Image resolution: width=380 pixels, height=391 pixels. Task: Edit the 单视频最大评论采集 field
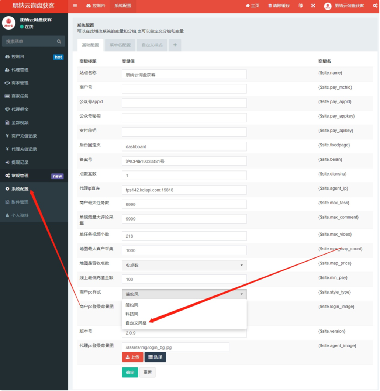pos(184,219)
